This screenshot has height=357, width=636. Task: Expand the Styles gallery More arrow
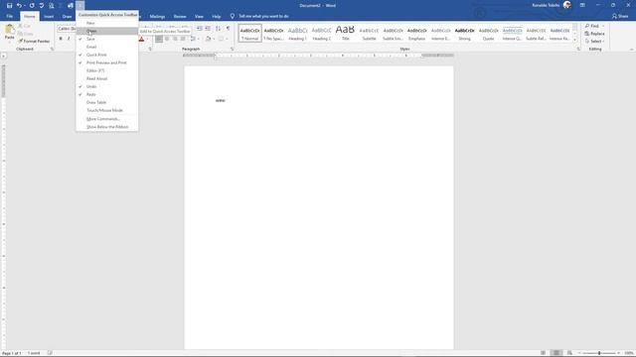click(574, 40)
